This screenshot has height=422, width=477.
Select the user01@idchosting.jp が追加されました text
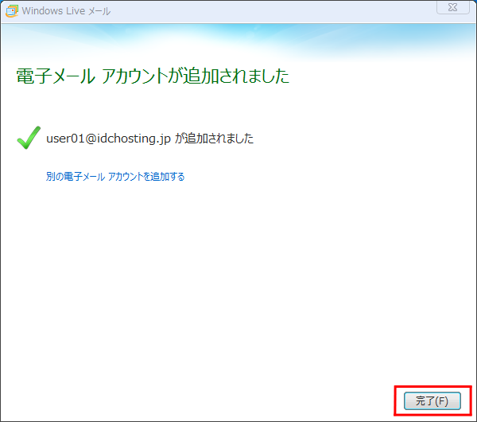[x=149, y=139]
